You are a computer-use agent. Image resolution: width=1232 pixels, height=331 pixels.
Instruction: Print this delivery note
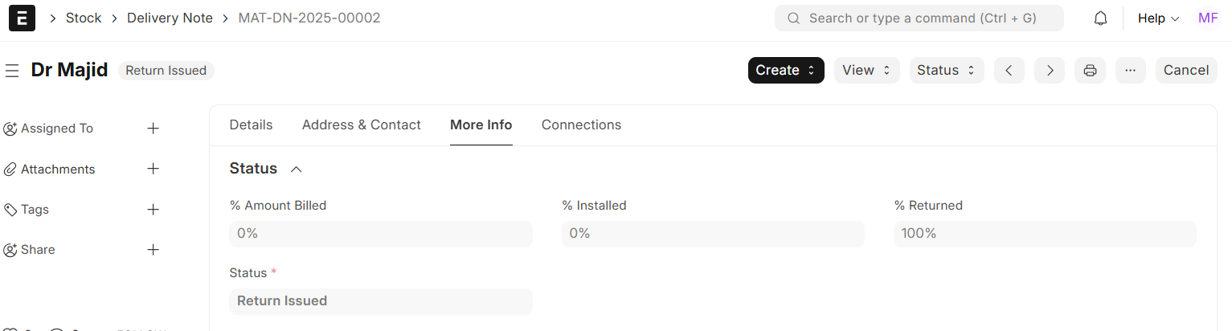click(x=1090, y=71)
